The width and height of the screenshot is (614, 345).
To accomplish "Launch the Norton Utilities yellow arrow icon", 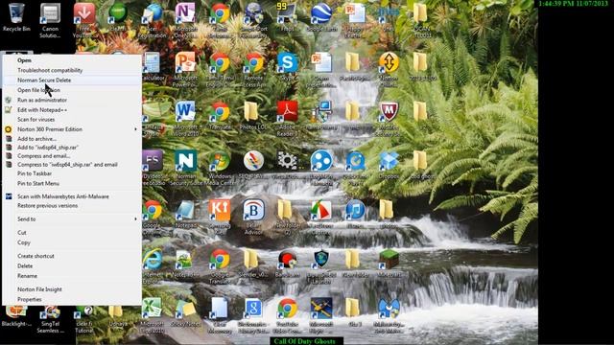I will click(389, 69).
